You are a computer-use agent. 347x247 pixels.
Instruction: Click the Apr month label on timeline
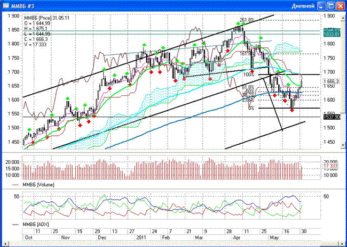tap(237, 237)
